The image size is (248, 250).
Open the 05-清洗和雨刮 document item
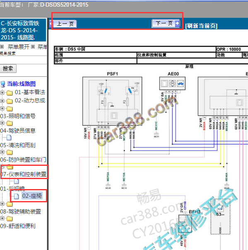click(18, 145)
